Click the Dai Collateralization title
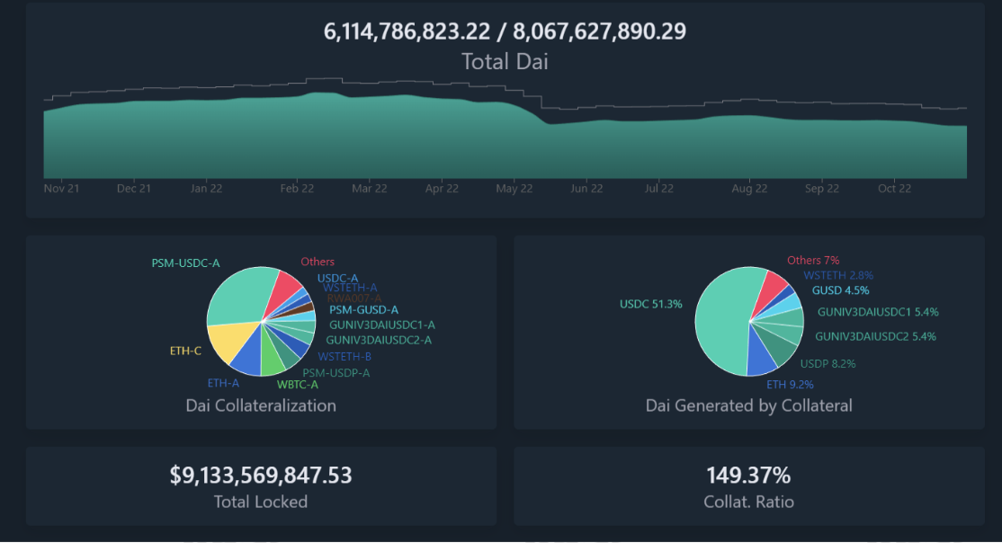The width and height of the screenshot is (1002, 543). (261, 405)
